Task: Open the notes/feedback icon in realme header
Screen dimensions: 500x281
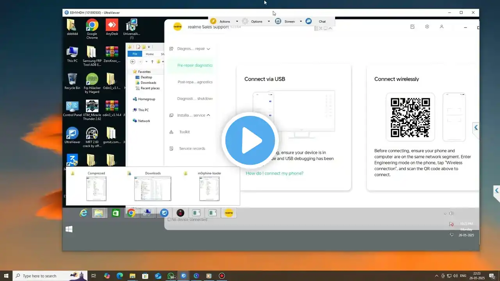Action: coord(412,27)
